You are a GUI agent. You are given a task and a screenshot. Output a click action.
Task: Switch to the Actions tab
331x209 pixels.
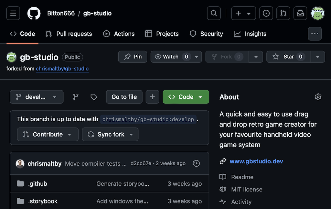[119, 34]
